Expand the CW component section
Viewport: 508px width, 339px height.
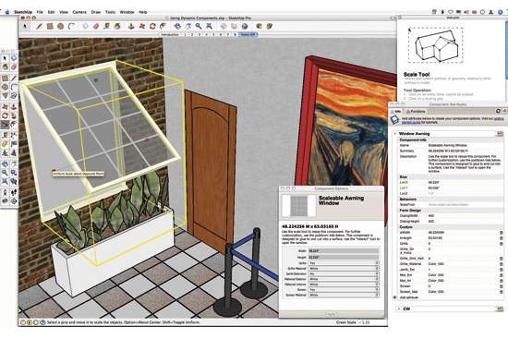[399, 309]
